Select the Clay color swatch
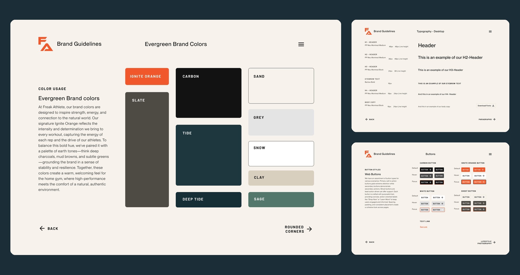520x275 pixels. pos(281,178)
